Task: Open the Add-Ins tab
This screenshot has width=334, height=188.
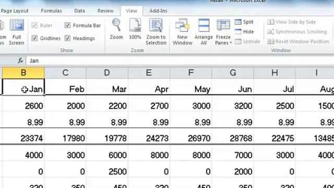Action: (x=158, y=11)
